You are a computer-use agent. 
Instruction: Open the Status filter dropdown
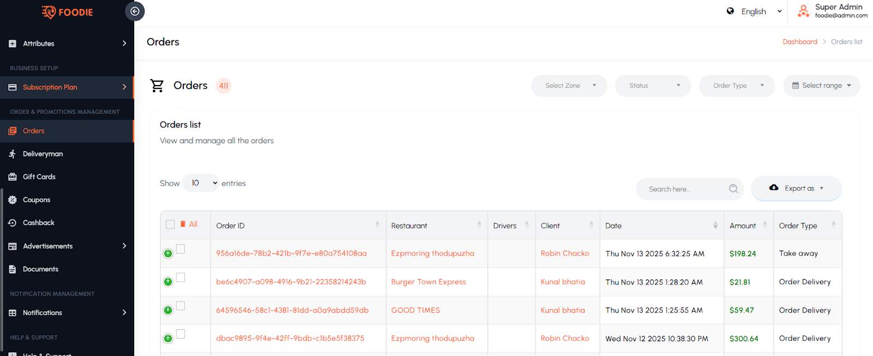pyautogui.click(x=653, y=86)
